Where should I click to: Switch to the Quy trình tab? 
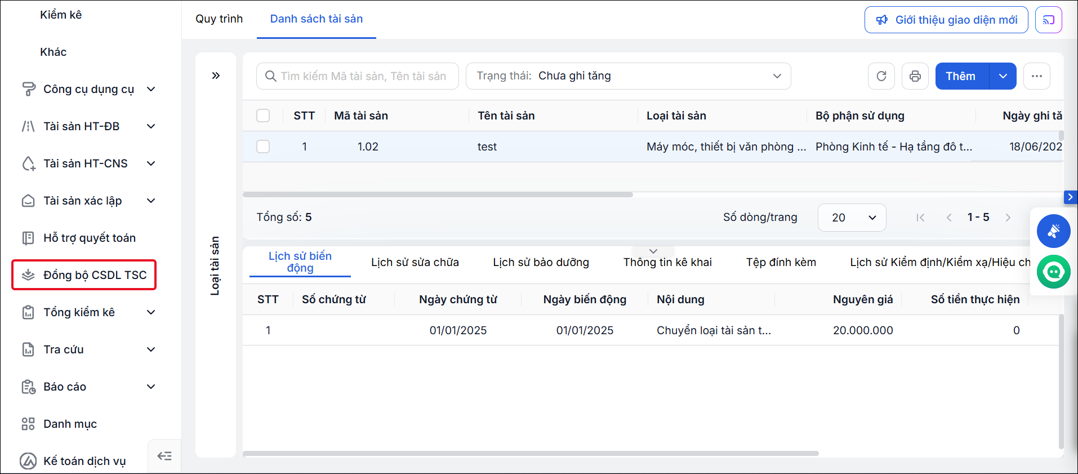point(219,19)
